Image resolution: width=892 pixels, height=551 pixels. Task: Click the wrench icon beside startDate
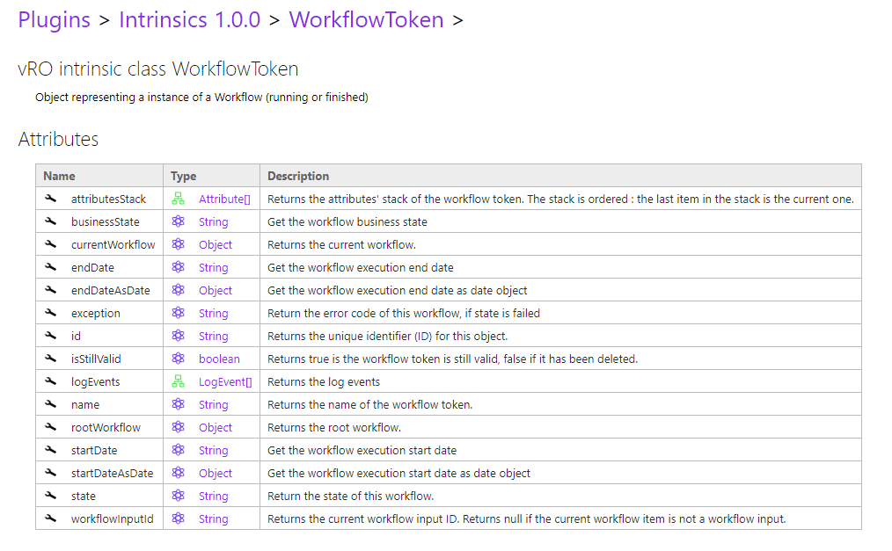click(x=51, y=449)
